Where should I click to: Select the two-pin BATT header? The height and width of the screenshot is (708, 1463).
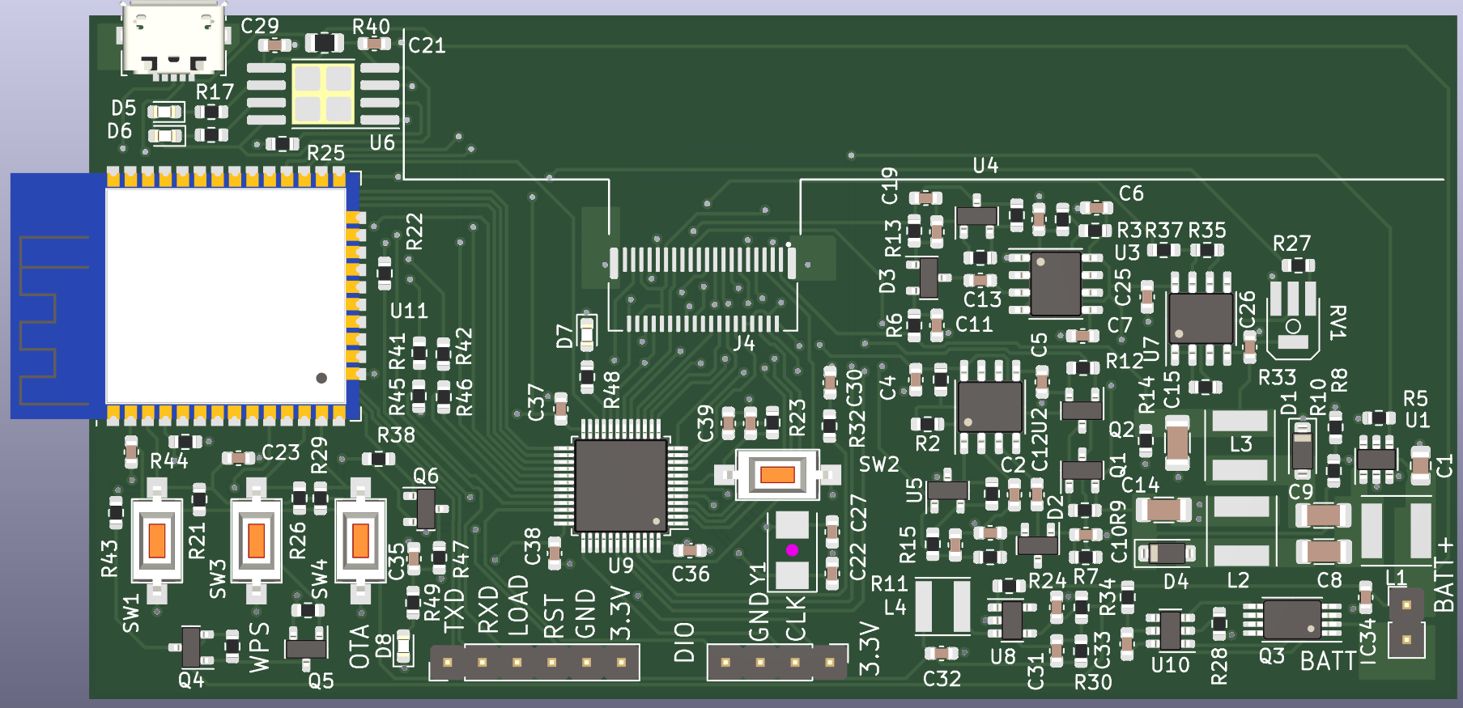click(1407, 622)
